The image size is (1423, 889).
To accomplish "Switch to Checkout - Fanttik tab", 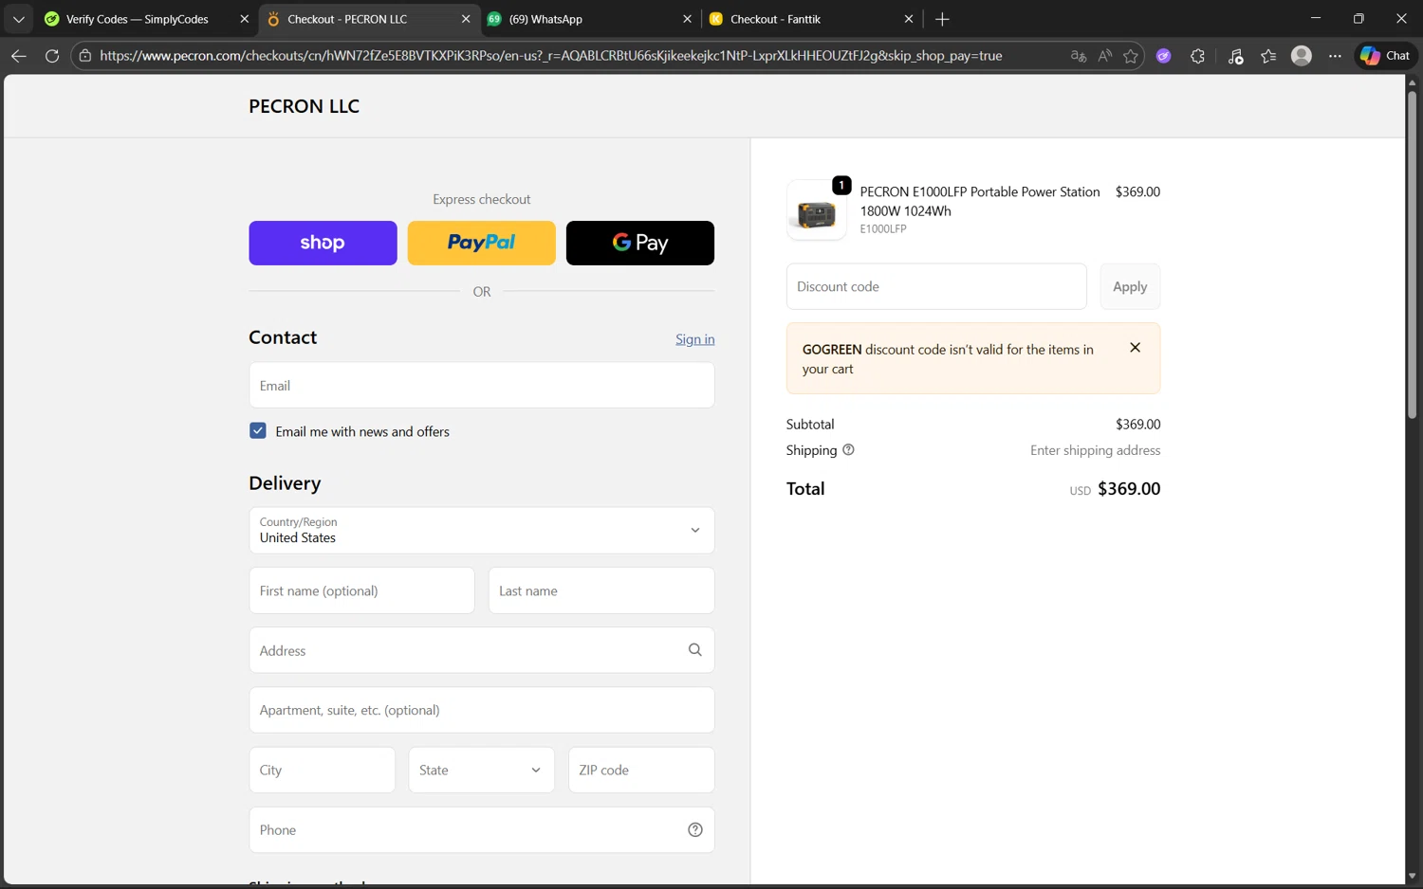I will click(775, 19).
